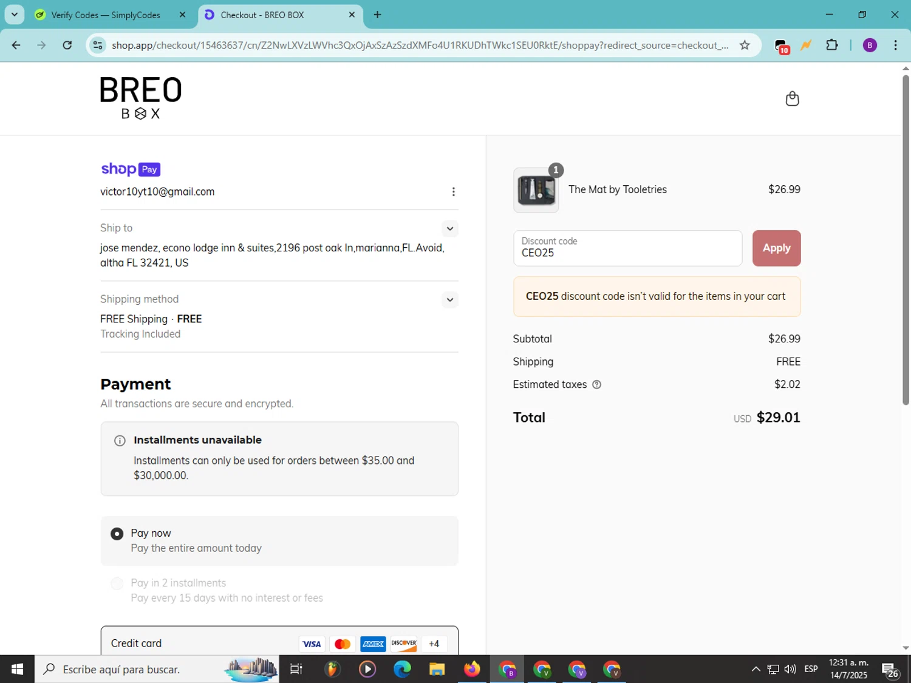Click the orange lightning extension icon

[806, 45]
